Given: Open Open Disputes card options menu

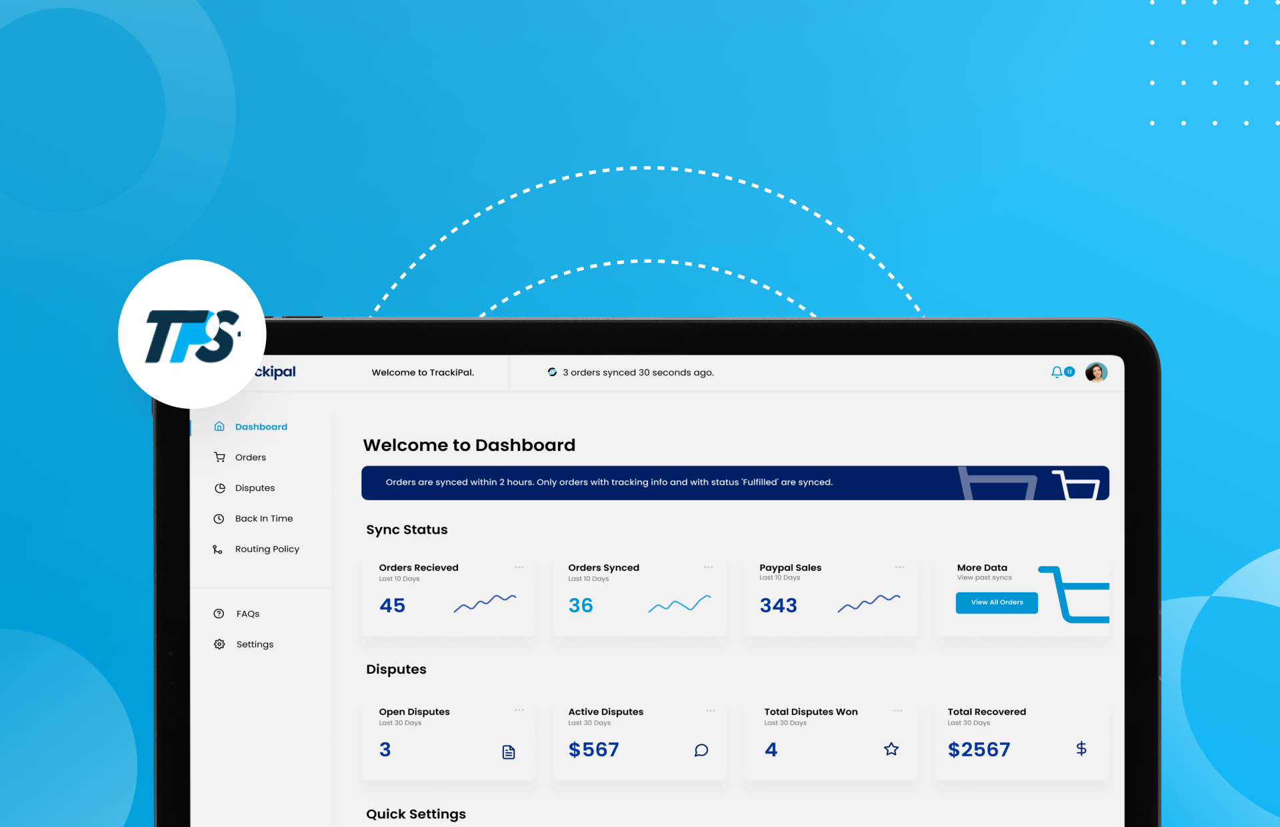Looking at the screenshot, I should coord(519,710).
